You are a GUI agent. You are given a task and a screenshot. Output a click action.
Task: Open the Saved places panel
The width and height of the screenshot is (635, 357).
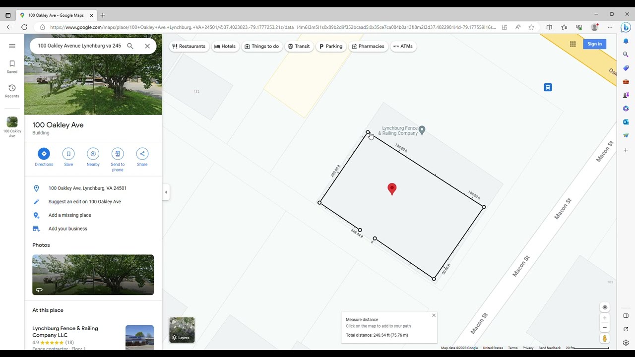click(x=12, y=66)
